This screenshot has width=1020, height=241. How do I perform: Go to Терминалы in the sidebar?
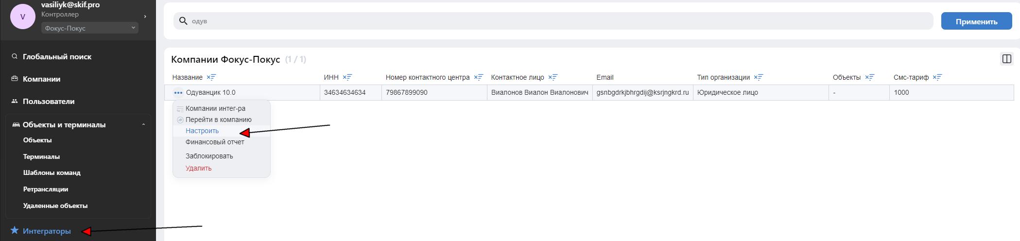coord(41,156)
